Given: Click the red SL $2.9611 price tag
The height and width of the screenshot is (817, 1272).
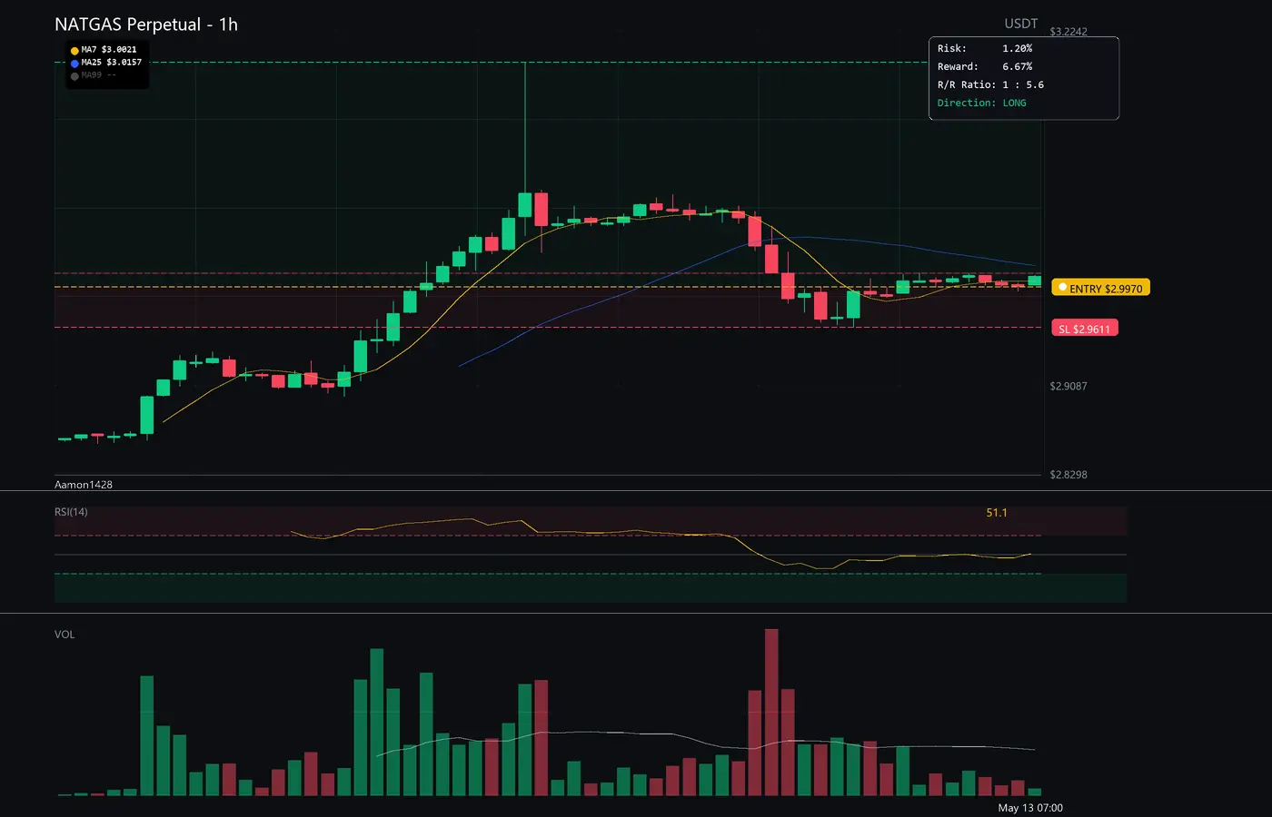Looking at the screenshot, I should (x=1085, y=329).
